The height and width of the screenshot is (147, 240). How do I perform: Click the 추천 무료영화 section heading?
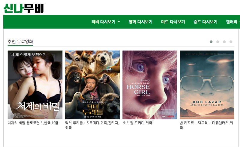(20, 41)
